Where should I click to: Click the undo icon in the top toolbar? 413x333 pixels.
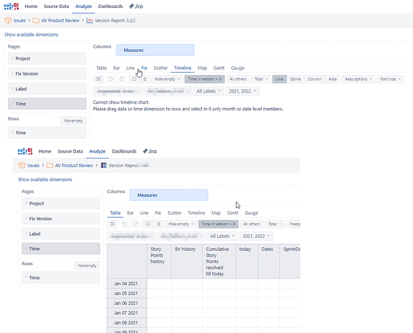pos(111,79)
